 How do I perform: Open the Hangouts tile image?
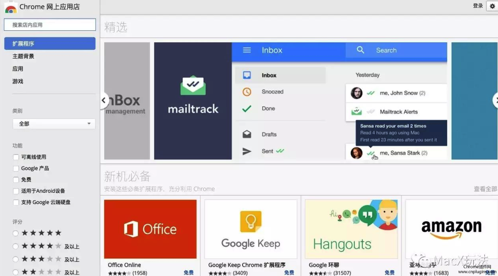tap(351, 229)
